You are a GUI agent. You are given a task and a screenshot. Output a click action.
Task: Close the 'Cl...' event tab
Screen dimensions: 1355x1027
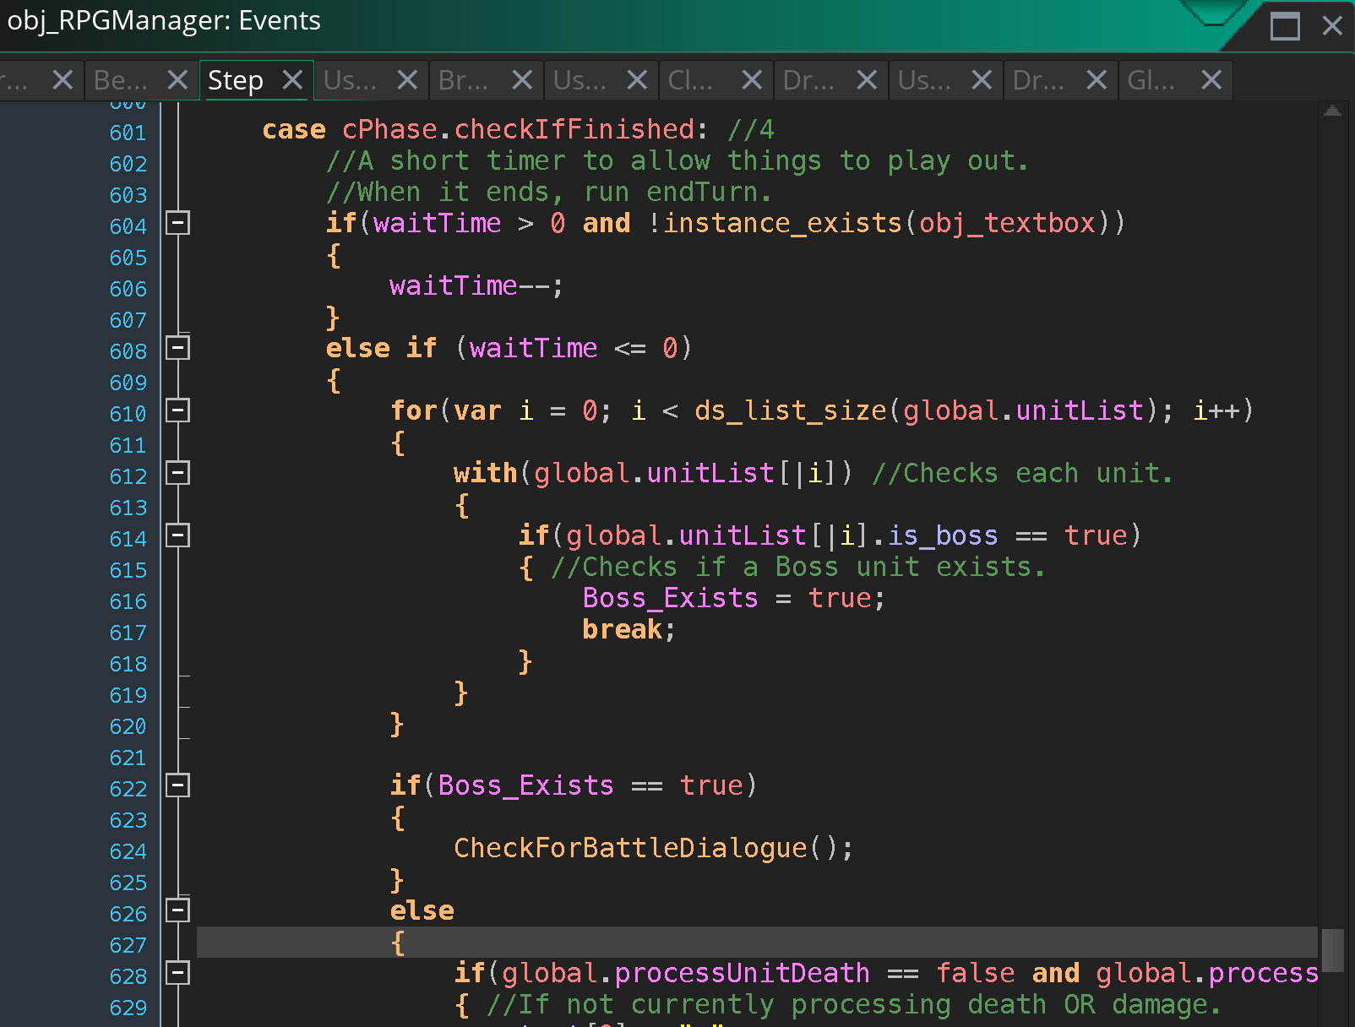tap(752, 80)
